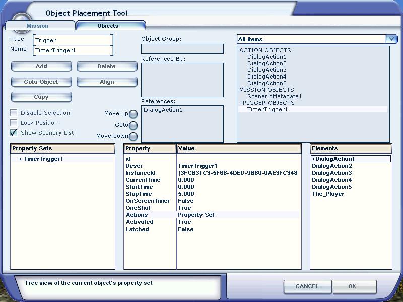403x302 pixels.
Task: Select DialogAction2 in All Items list
Action: [x=267, y=63]
